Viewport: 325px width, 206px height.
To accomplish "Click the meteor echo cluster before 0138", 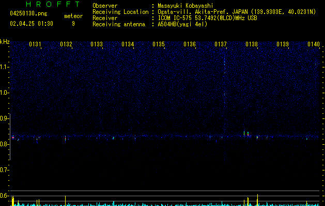I will [246, 133].
